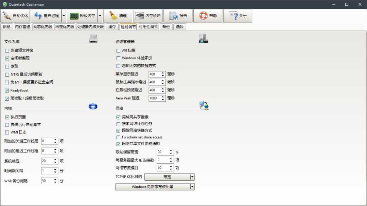Screen dimensions: 367x206
Task: Toggle the 局域网共享搜索 checkbox
Action: coord(119,117)
